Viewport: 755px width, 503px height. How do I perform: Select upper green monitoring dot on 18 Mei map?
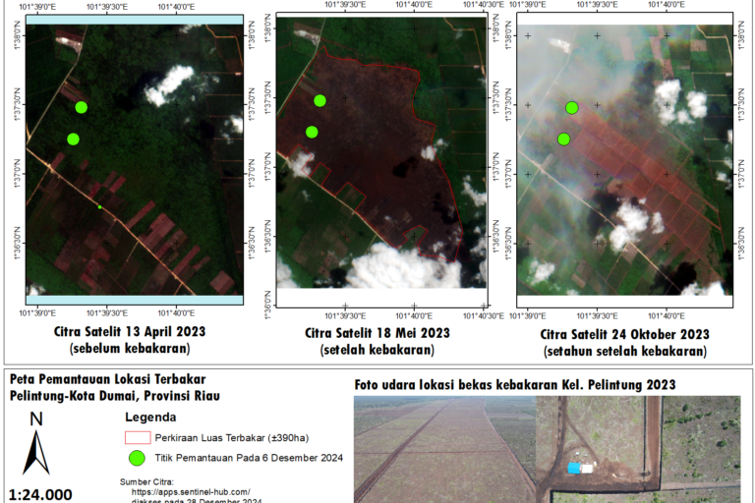[319, 100]
